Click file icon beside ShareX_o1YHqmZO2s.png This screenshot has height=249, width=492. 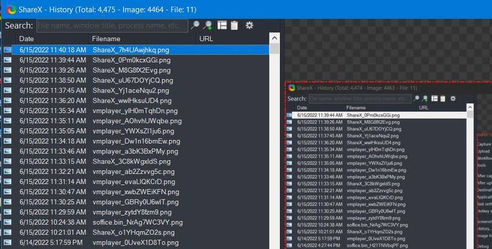click(x=8, y=232)
